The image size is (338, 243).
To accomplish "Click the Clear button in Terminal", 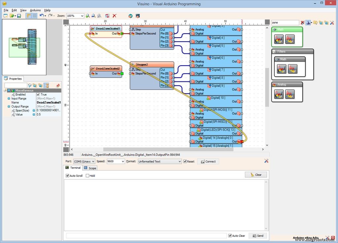I will coord(256,174).
